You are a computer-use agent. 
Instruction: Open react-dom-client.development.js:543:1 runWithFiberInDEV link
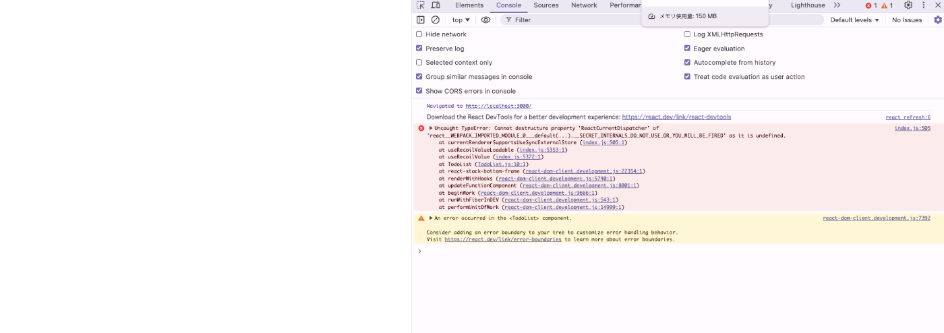point(560,200)
